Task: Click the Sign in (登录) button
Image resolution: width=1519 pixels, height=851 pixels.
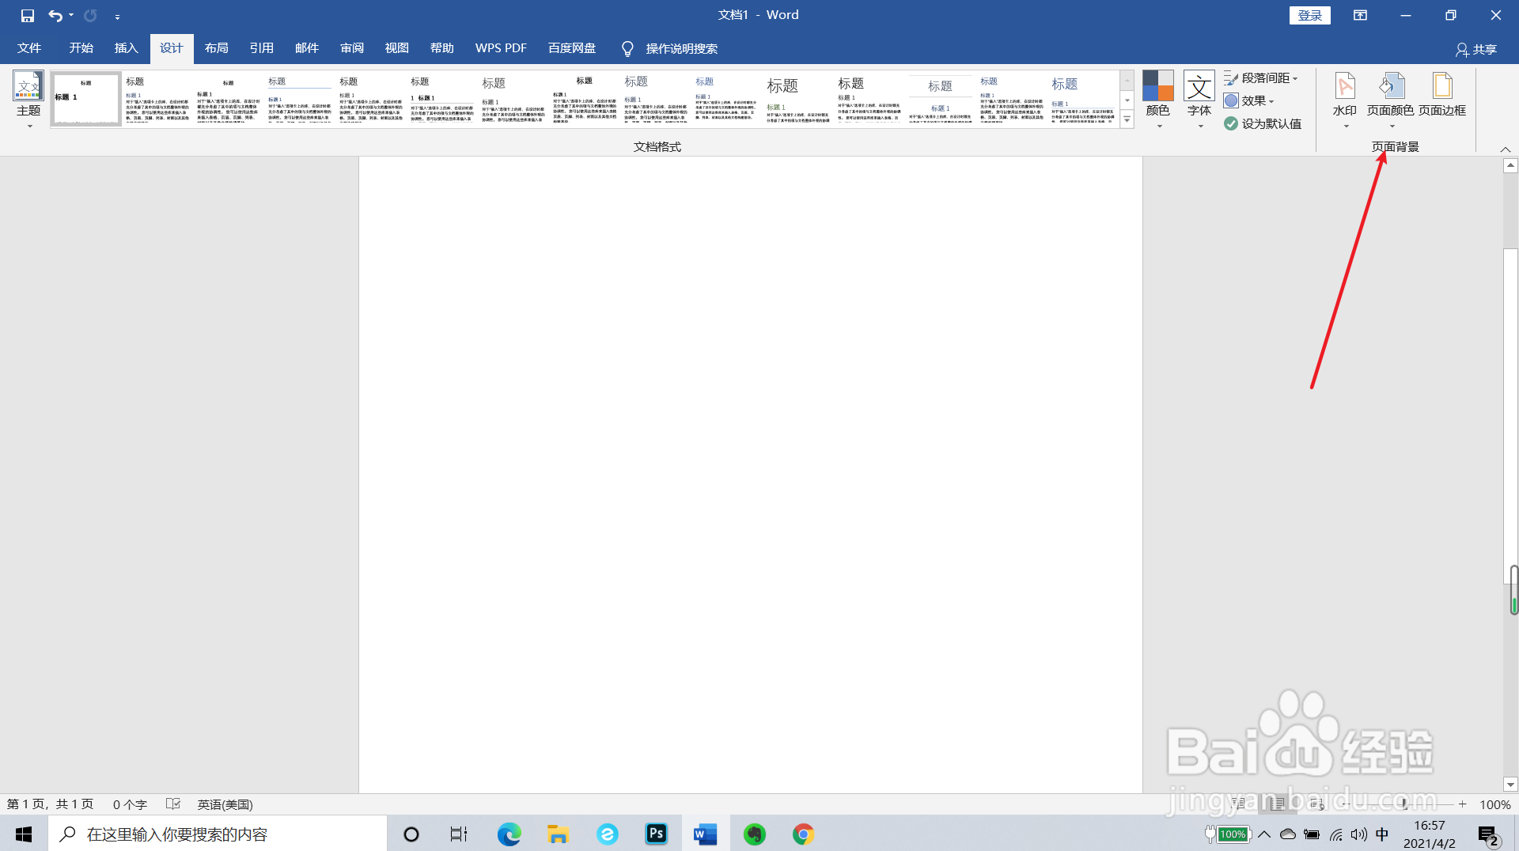Action: [1310, 15]
